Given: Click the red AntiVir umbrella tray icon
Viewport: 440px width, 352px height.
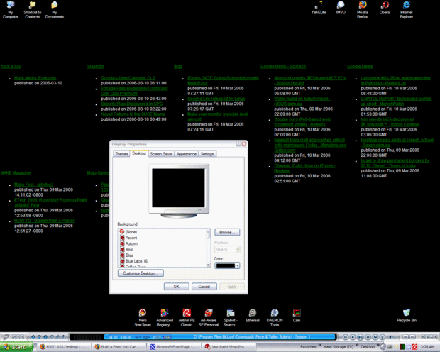Looking at the screenshot, I should coord(414,347).
